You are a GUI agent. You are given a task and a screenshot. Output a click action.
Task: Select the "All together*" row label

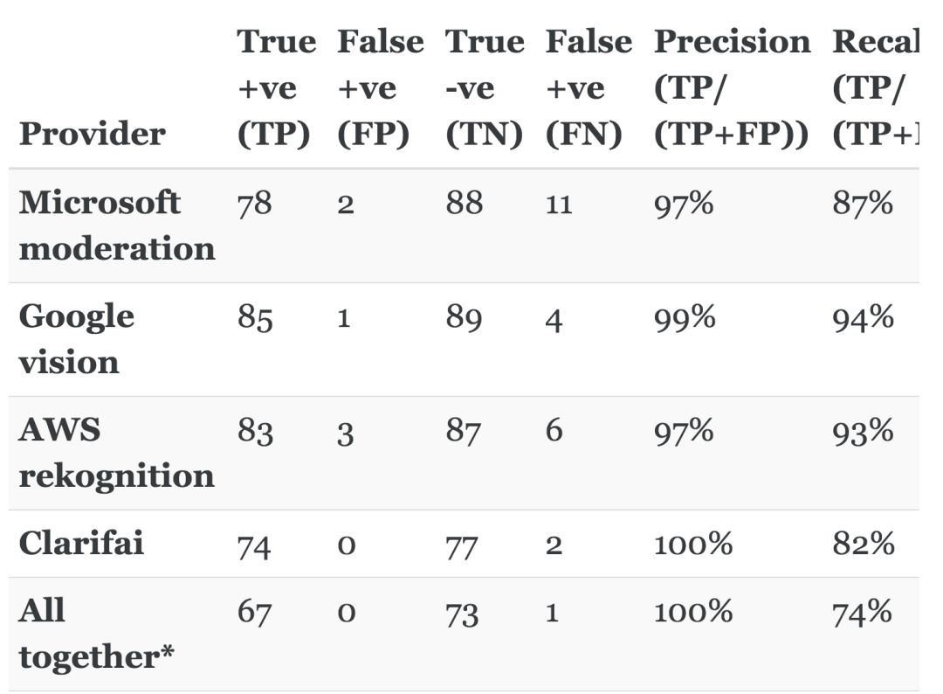click(96, 634)
